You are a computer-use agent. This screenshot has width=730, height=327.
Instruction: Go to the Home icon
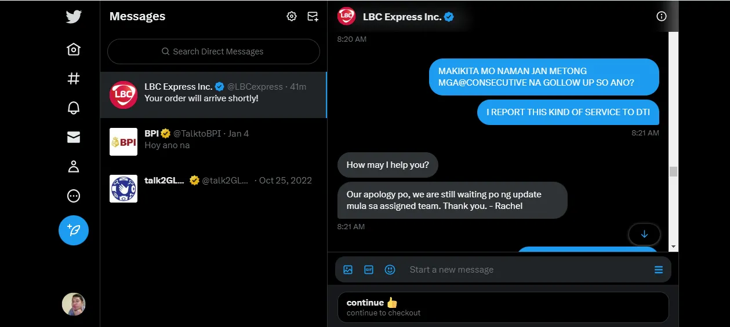tap(74, 50)
